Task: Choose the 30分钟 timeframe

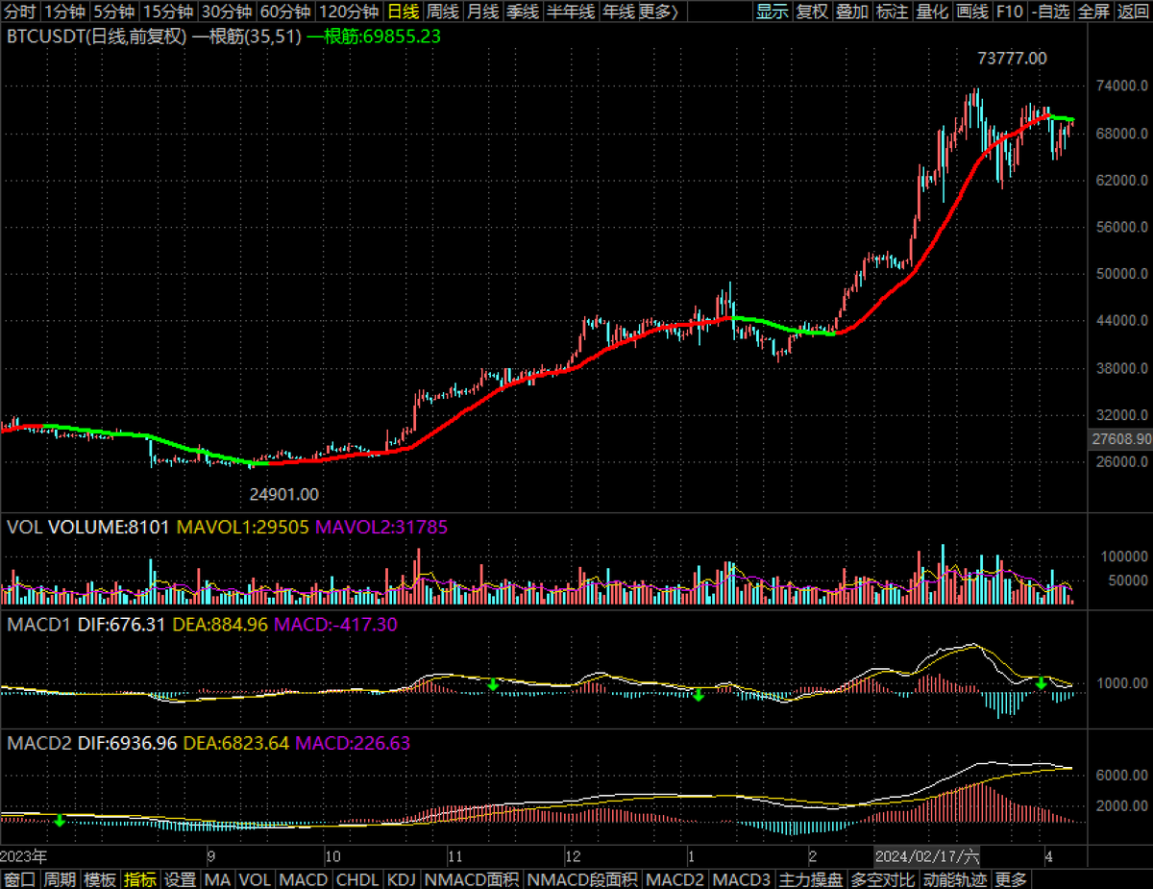Action: pyautogui.click(x=228, y=12)
